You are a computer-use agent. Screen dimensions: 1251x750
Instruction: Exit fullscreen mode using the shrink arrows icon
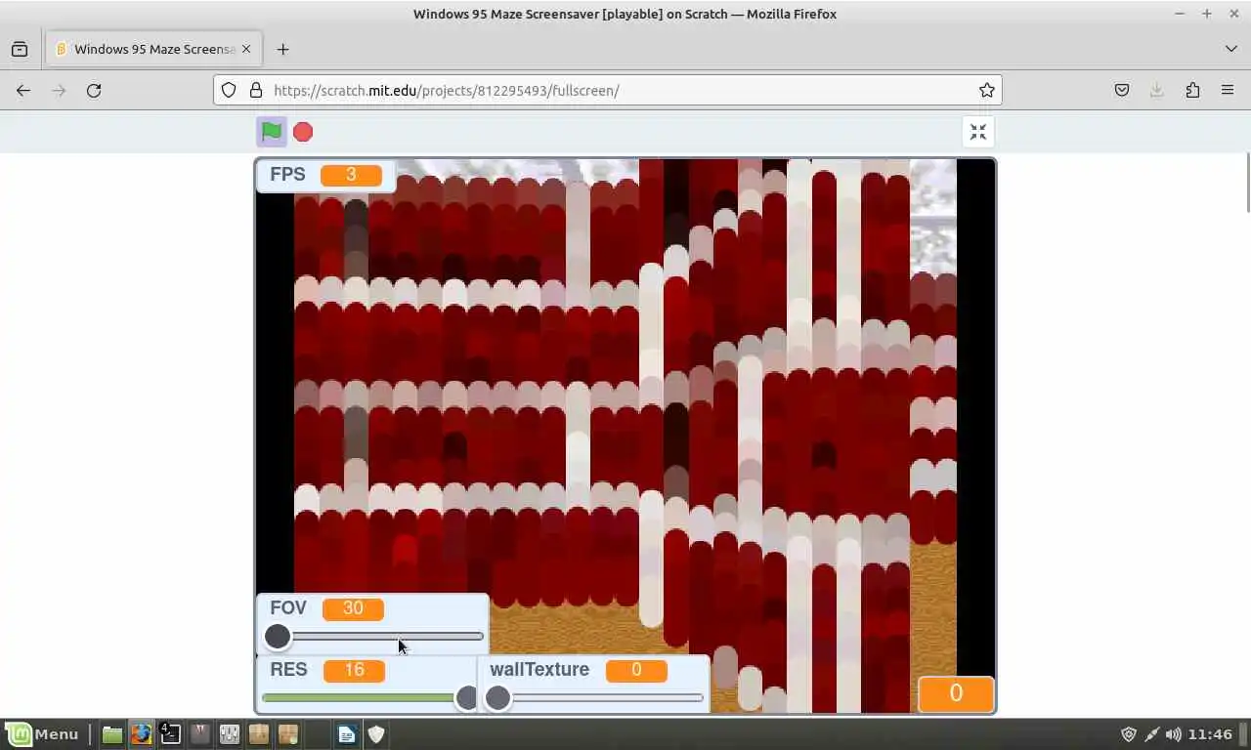[x=978, y=132]
